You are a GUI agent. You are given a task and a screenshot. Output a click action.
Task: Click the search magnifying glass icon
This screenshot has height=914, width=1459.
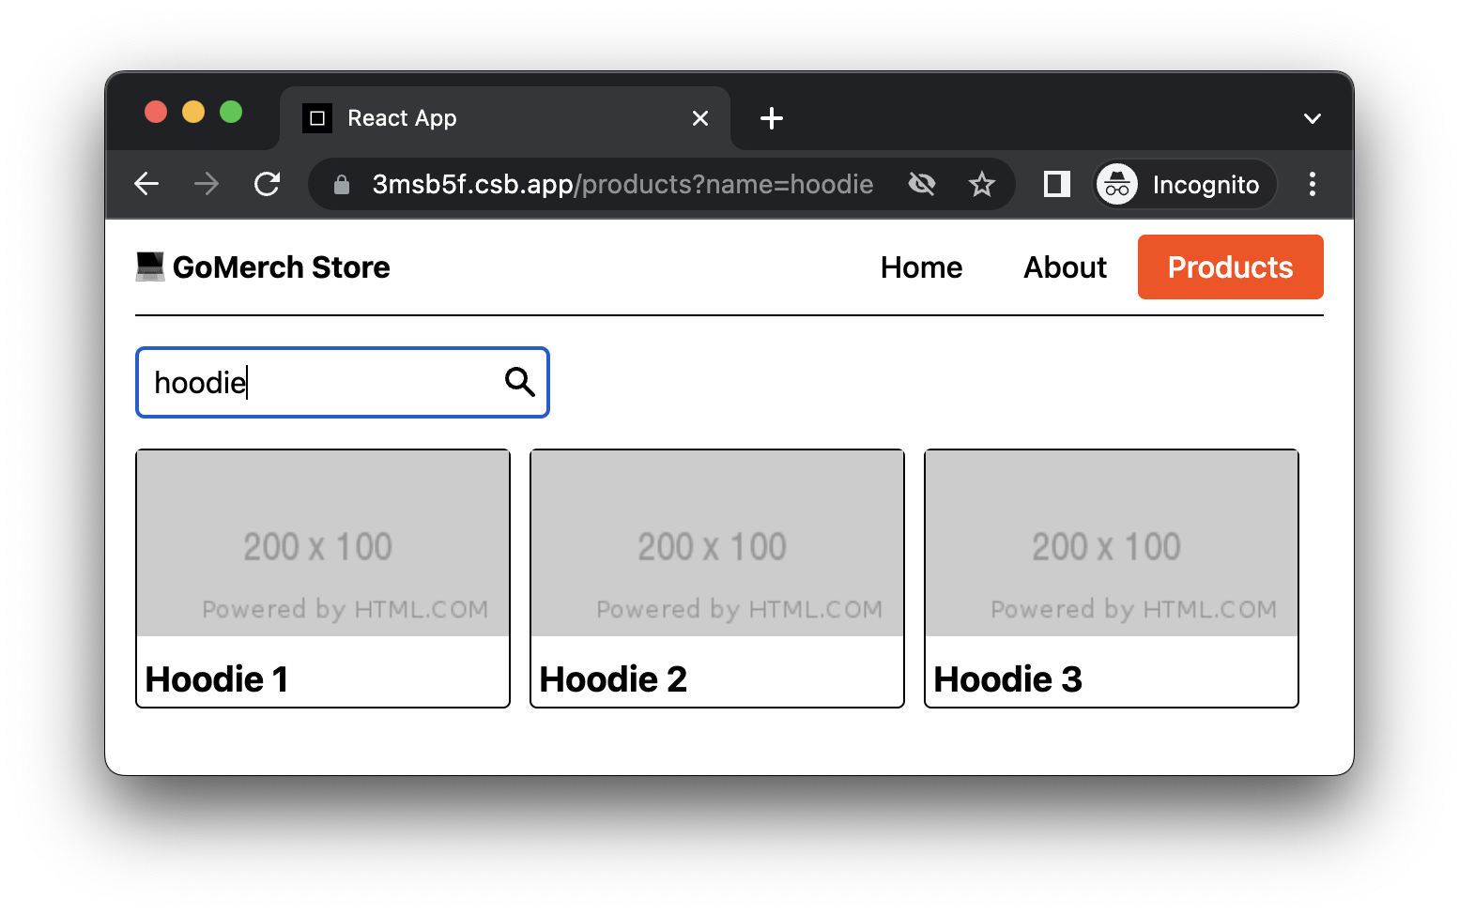coord(519,382)
